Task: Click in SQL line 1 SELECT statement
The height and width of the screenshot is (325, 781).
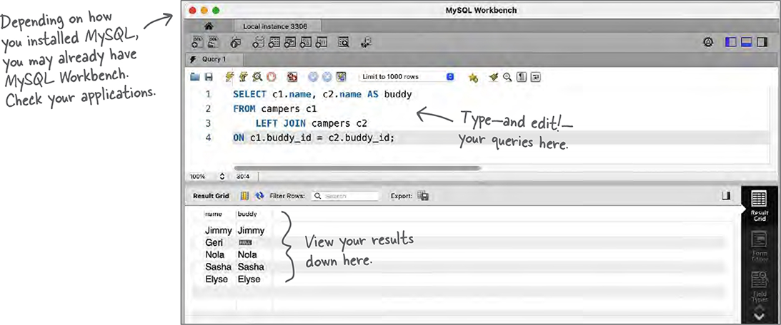Action: coord(322,94)
